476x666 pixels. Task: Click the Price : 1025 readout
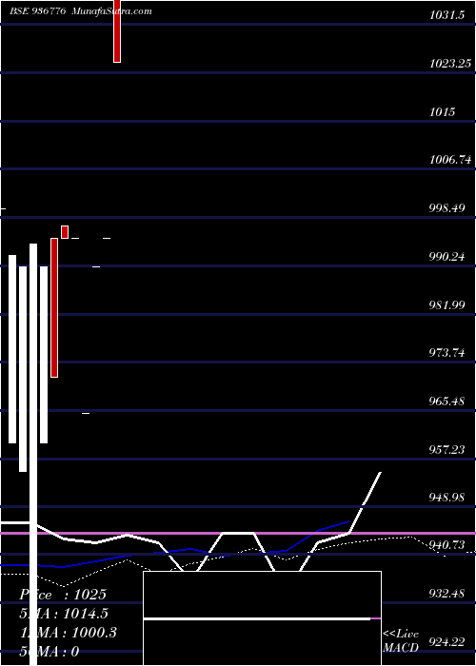click(63, 595)
